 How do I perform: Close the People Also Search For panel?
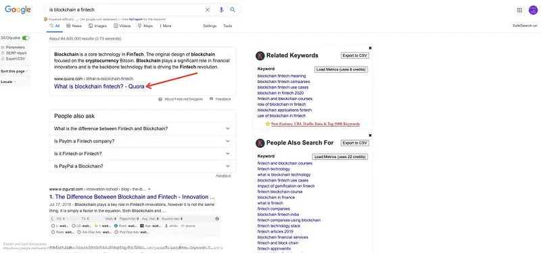(x=370, y=136)
